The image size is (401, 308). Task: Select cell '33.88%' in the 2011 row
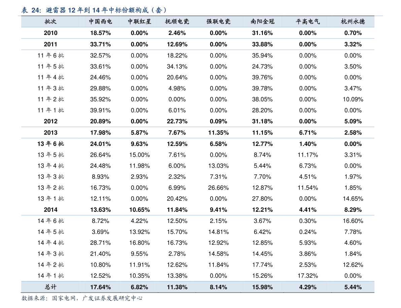pos(262,44)
